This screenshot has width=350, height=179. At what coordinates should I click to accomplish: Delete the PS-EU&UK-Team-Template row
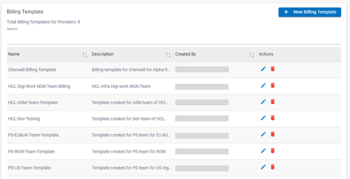[x=272, y=134]
